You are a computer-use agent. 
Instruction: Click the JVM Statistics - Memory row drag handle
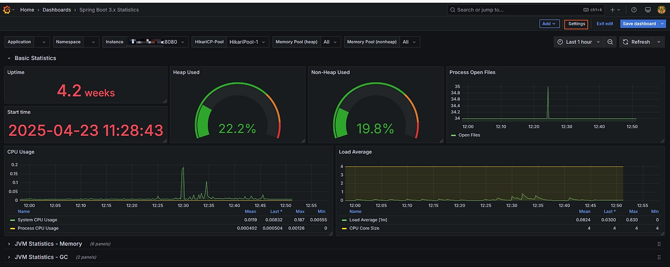659,244
